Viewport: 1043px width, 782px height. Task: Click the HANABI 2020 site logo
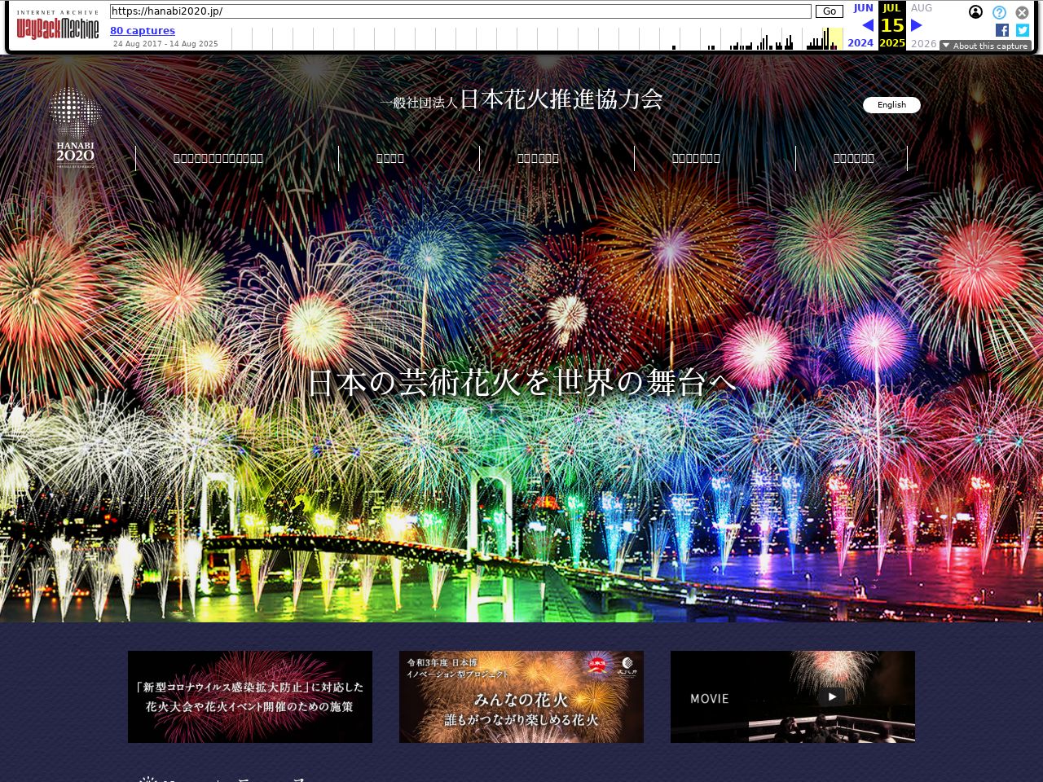point(75,126)
